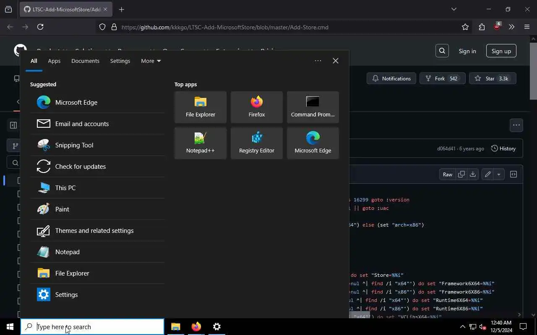
Task: Expand the More filter dropdown
Action: pos(151,61)
